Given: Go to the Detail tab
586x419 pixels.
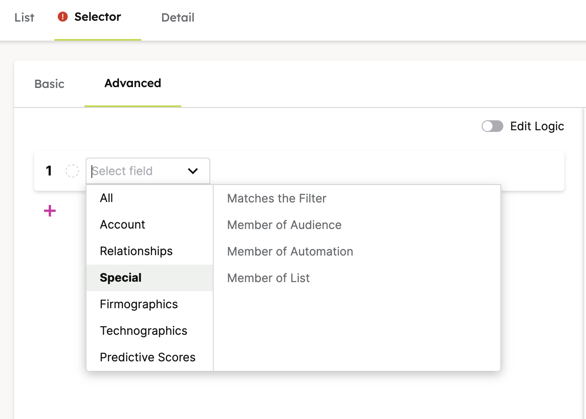Looking at the screenshot, I should coord(178,17).
